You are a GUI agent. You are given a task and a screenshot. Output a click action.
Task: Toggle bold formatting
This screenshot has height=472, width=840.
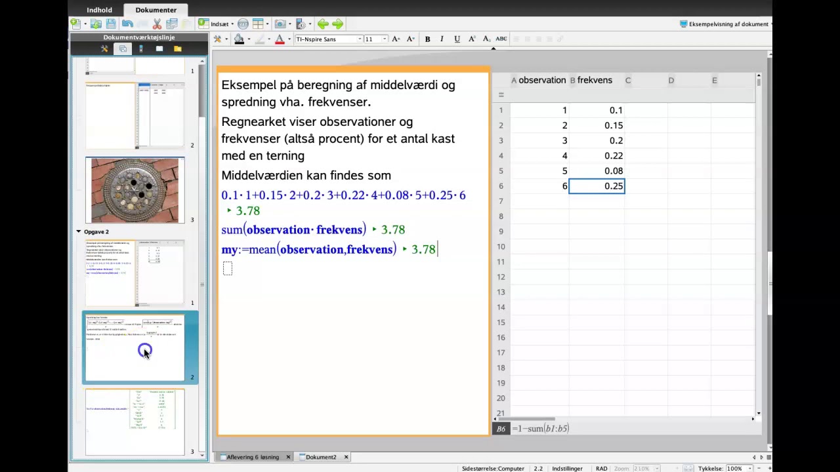[x=427, y=39]
